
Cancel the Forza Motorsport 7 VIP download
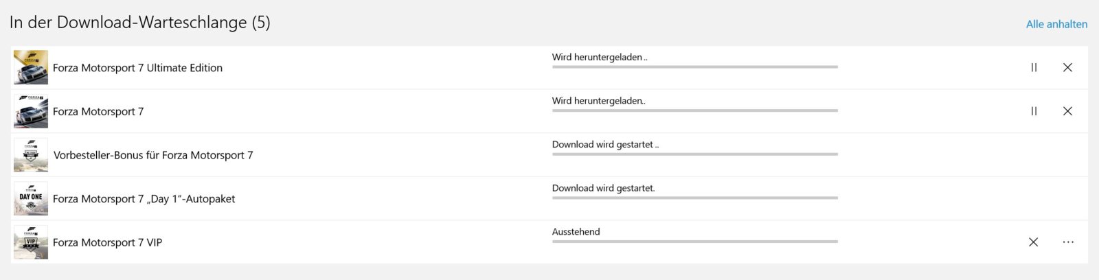pos(1033,242)
